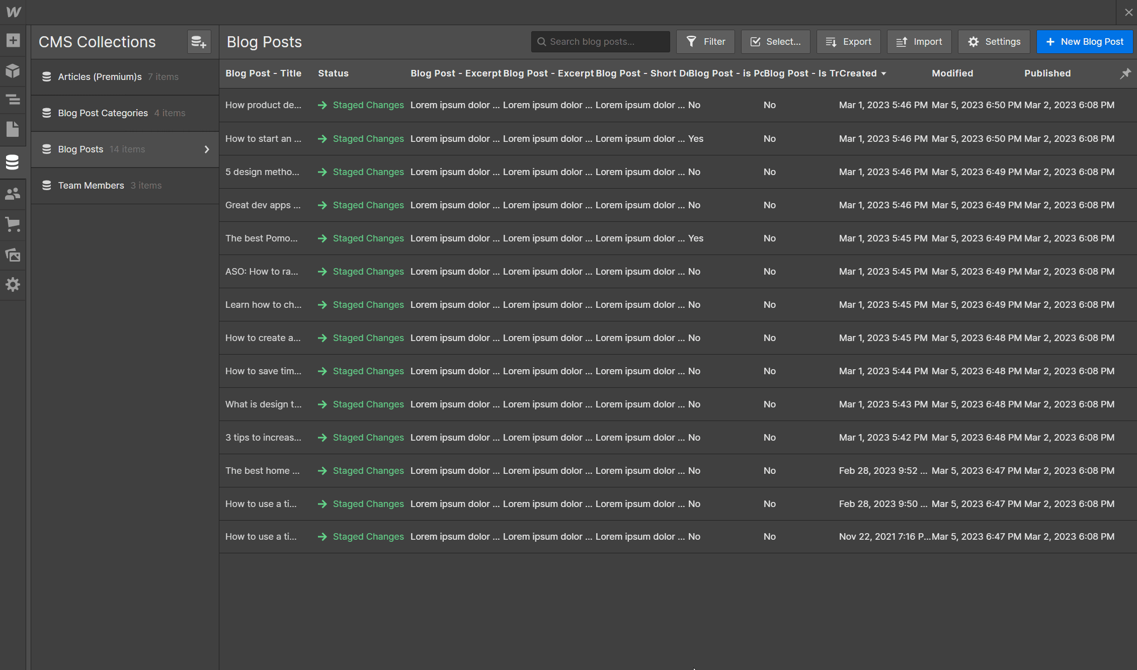
Task: Open the Navigator panel
Action: [13, 100]
